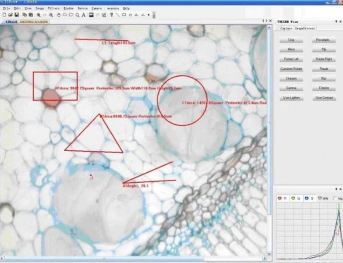
Task: Click the Sharpen button
Action: [x=291, y=78]
